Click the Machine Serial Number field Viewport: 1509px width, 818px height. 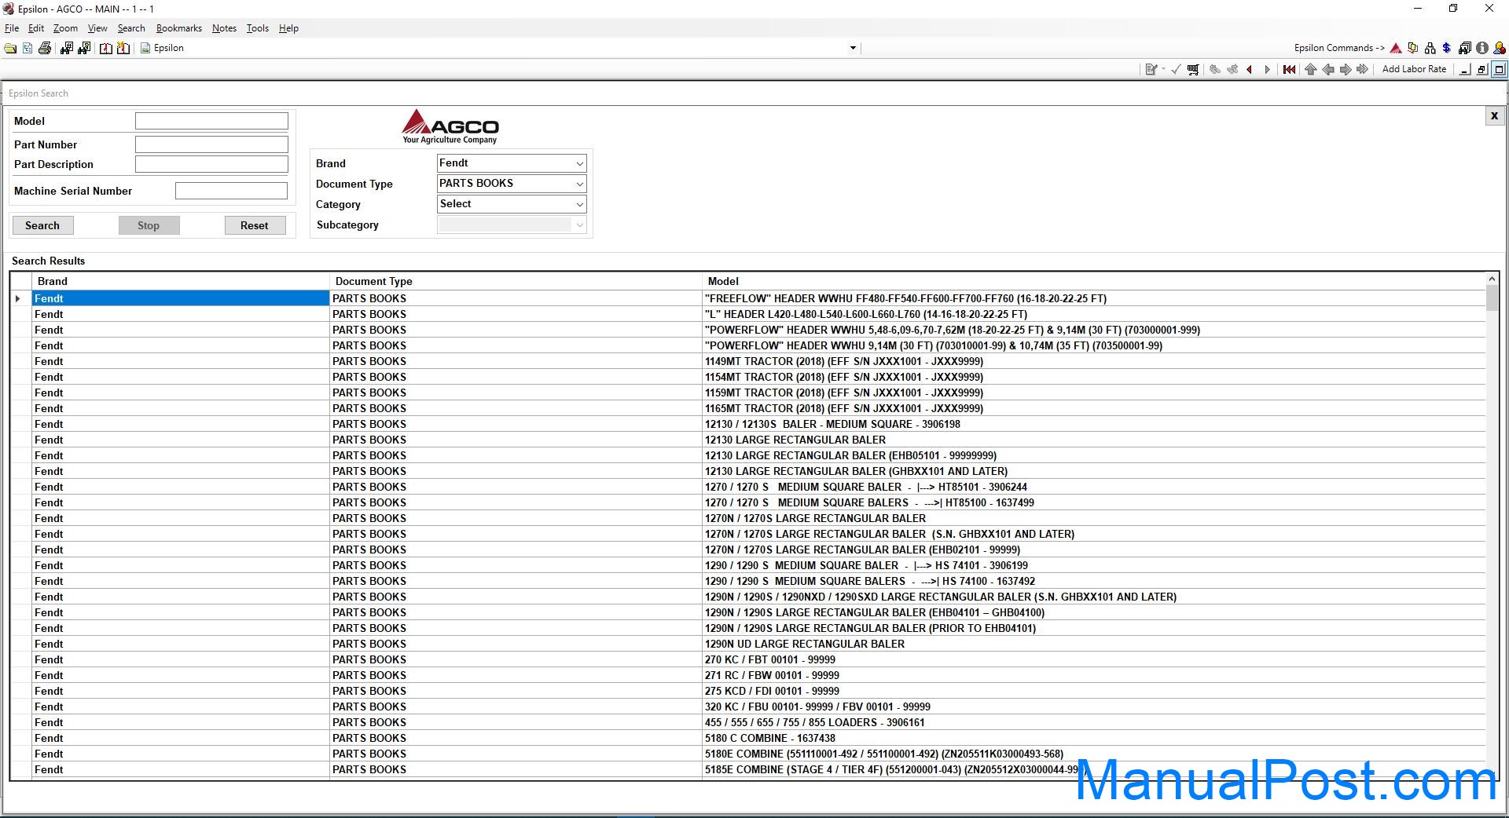point(231,191)
